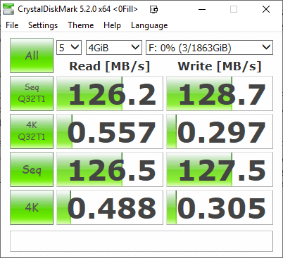Screen dimensions: 283x258
Task: Open the Theme menu
Action: 81,25
